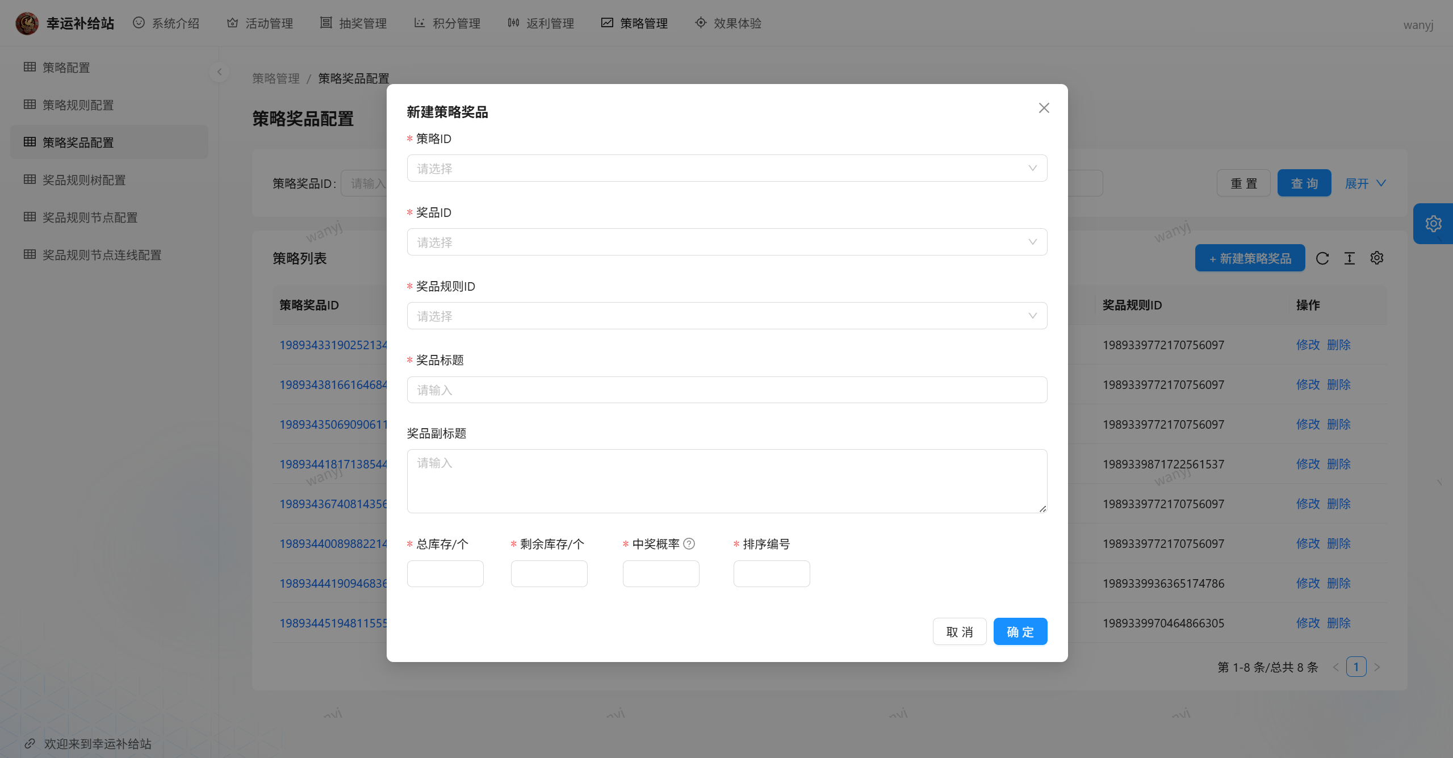
Task: Click the refresh icon in table toolbar
Action: click(1322, 258)
